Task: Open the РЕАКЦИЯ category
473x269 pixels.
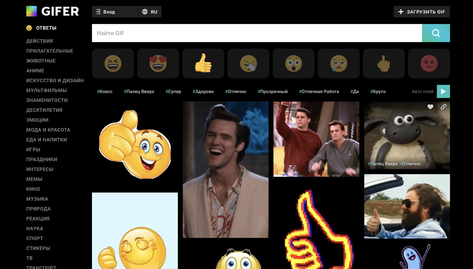Action: 38,219
